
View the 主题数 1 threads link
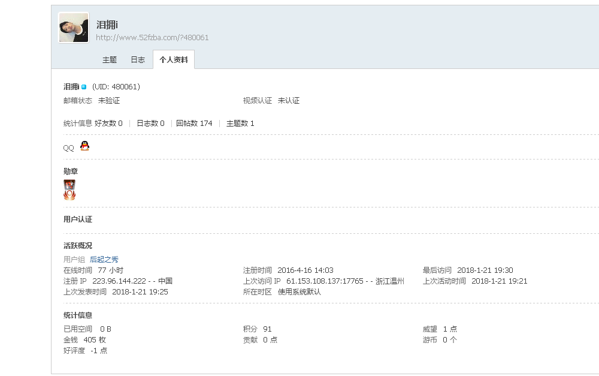240,124
